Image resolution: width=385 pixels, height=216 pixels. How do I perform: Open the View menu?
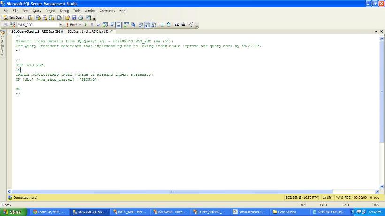click(x=25, y=11)
